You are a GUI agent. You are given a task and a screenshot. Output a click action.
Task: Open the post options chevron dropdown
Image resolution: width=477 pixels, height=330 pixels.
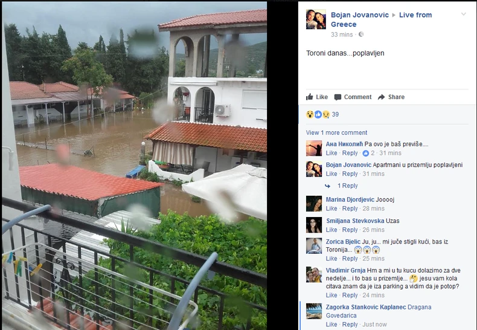pos(464,14)
